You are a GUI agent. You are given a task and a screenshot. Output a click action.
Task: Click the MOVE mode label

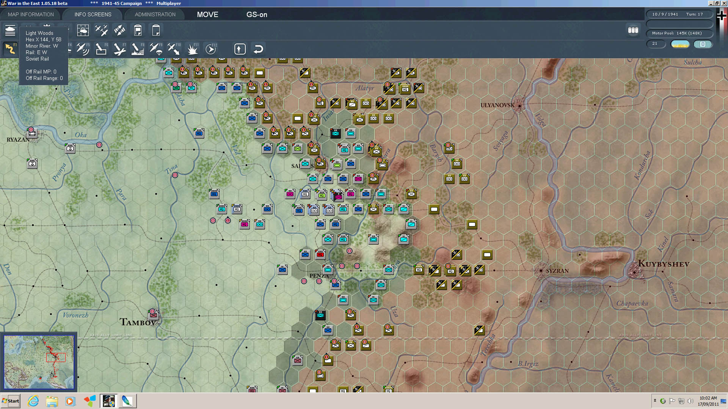click(x=207, y=15)
